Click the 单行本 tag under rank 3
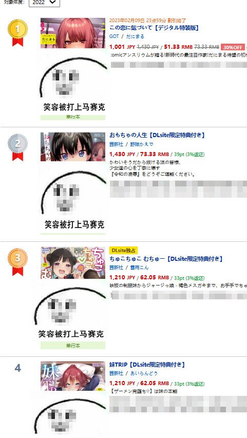Image resolution: width=247 pixels, height=438 pixels. click(x=73, y=346)
